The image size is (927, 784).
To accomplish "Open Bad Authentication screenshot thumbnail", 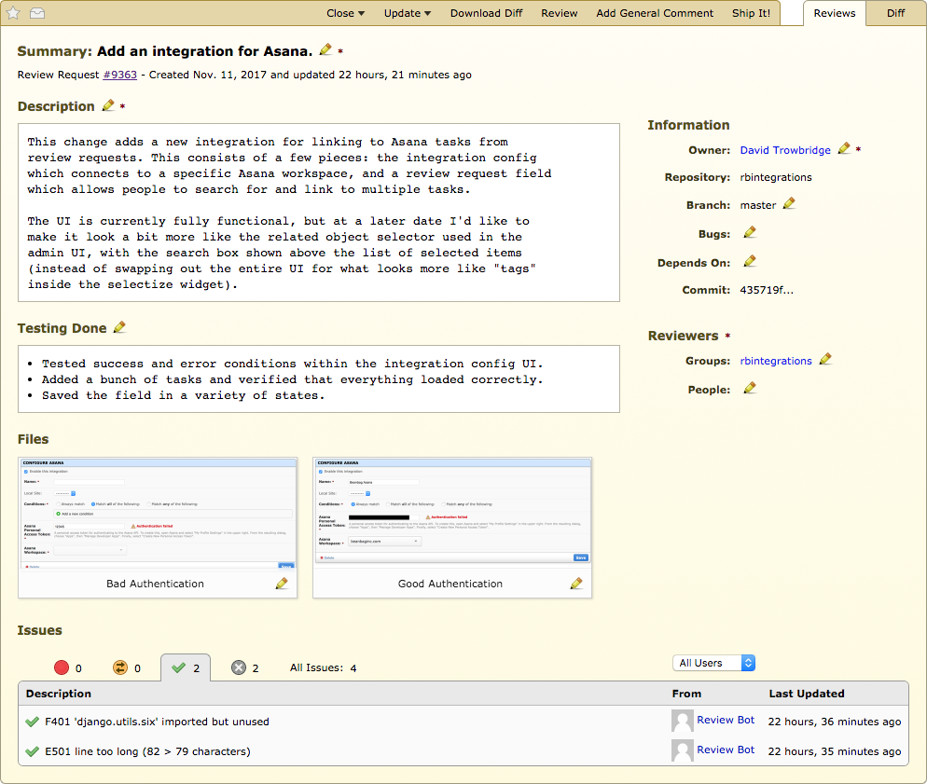I will click(x=158, y=513).
